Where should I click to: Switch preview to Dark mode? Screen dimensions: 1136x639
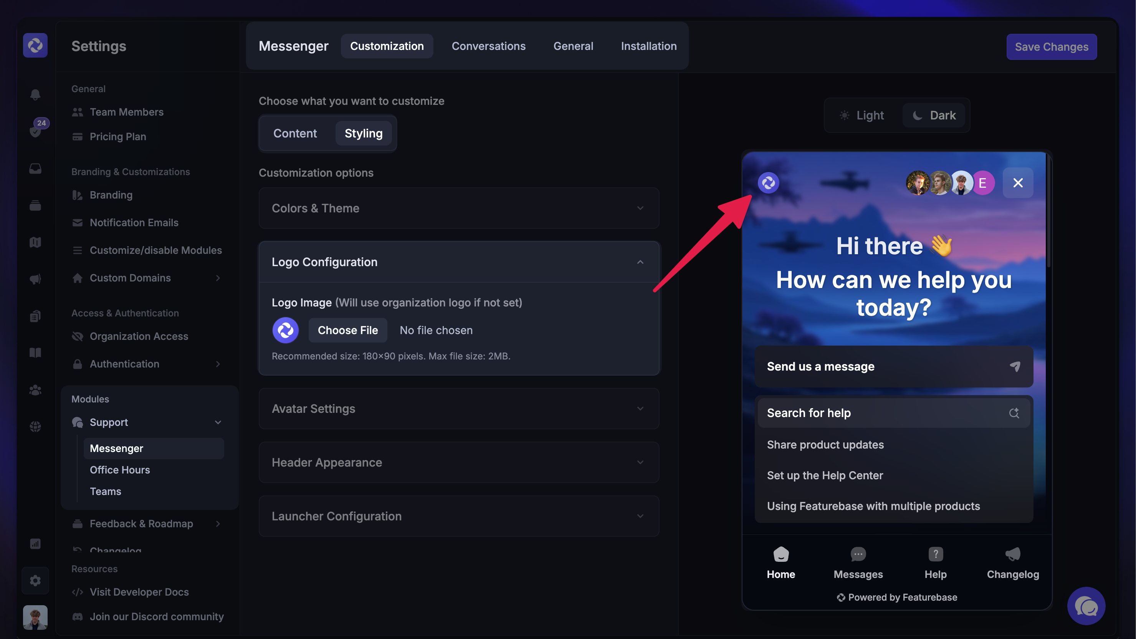[x=934, y=115]
